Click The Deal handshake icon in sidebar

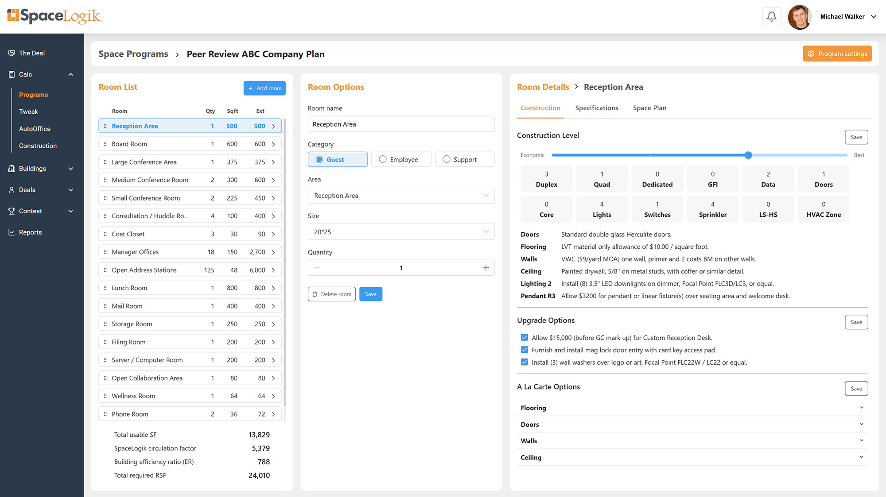12,53
